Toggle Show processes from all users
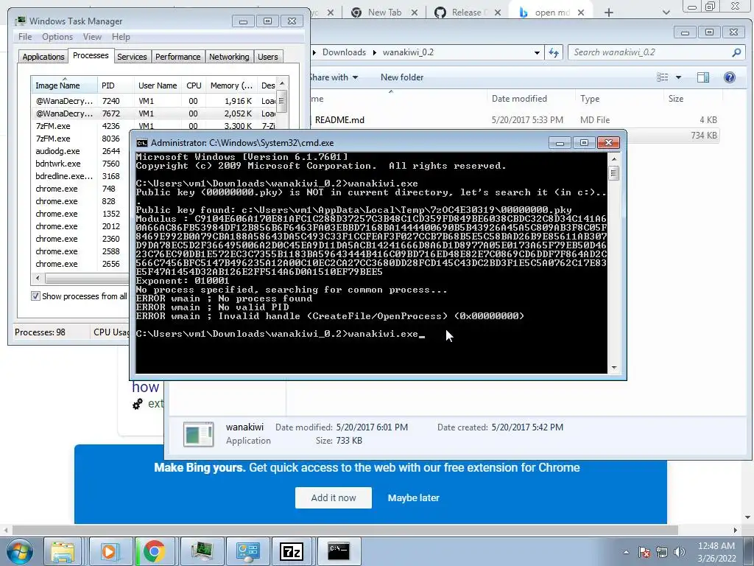Screen dimensions: 754x566 pyautogui.click(x=35, y=296)
